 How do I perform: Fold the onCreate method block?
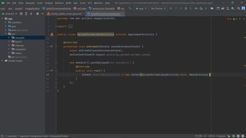(57, 46)
